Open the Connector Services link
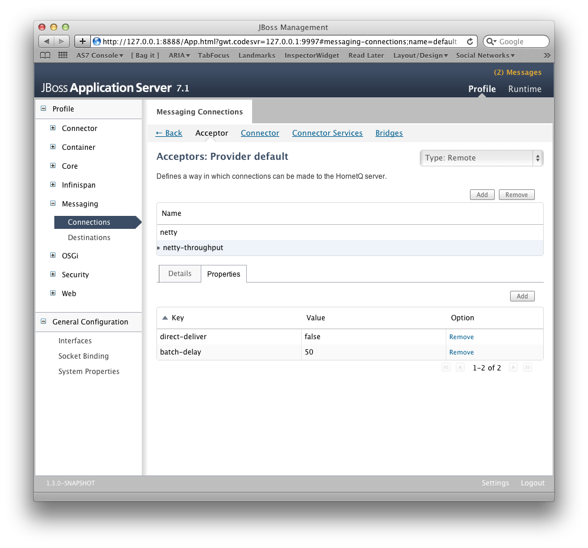Viewport: 588px width, 548px height. click(328, 133)
